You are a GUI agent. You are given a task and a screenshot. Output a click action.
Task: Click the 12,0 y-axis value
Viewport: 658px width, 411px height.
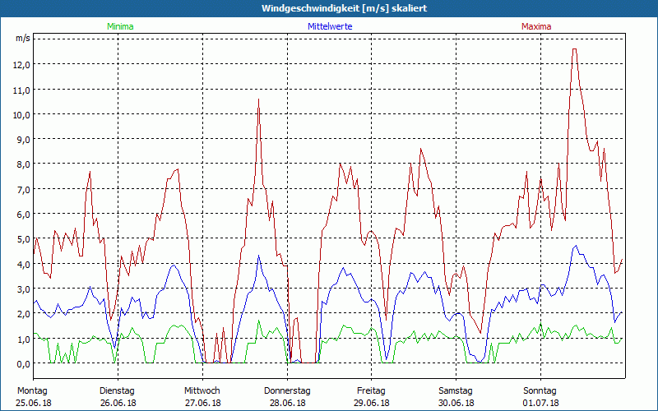[x=23, y=65]
